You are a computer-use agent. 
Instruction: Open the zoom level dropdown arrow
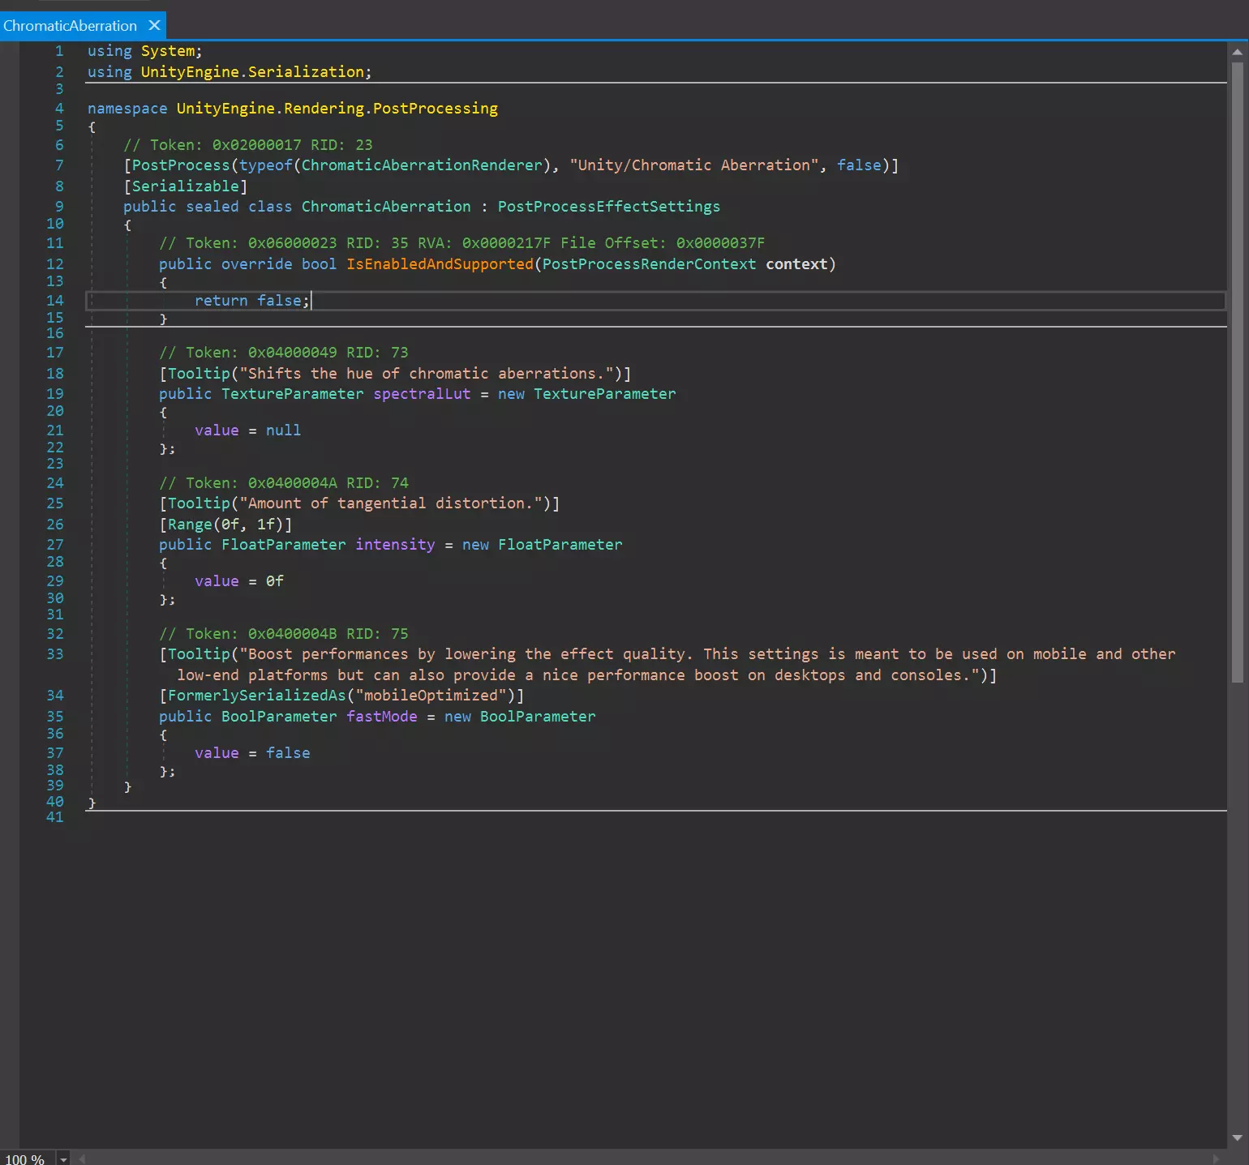click(x=63, y=1159)
